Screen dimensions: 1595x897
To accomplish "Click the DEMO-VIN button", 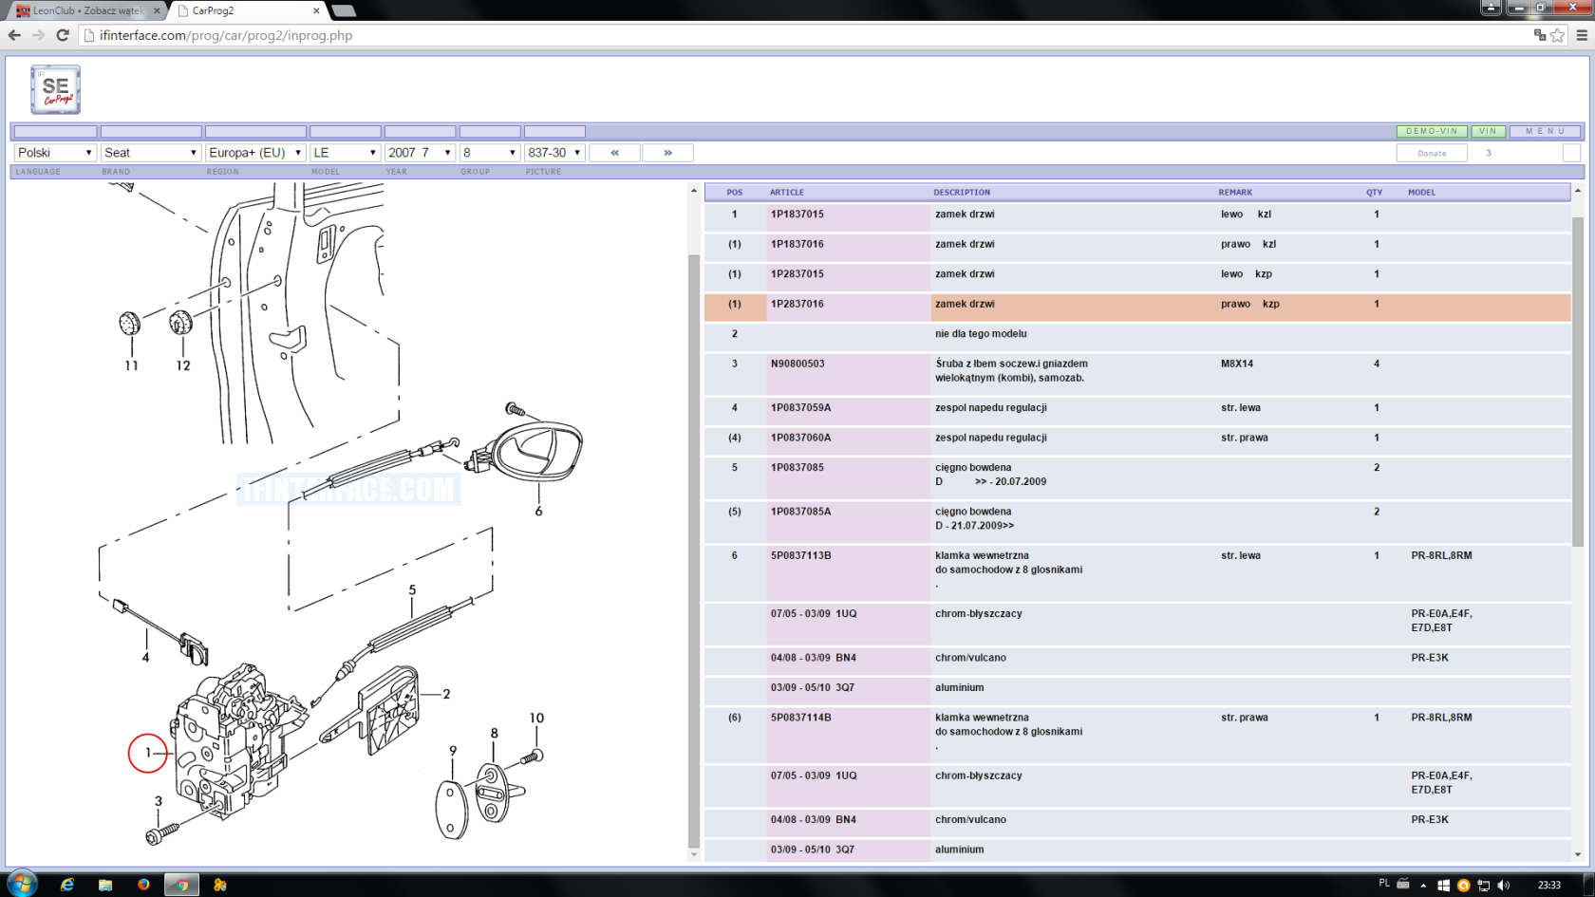I will coord(1432,131).
